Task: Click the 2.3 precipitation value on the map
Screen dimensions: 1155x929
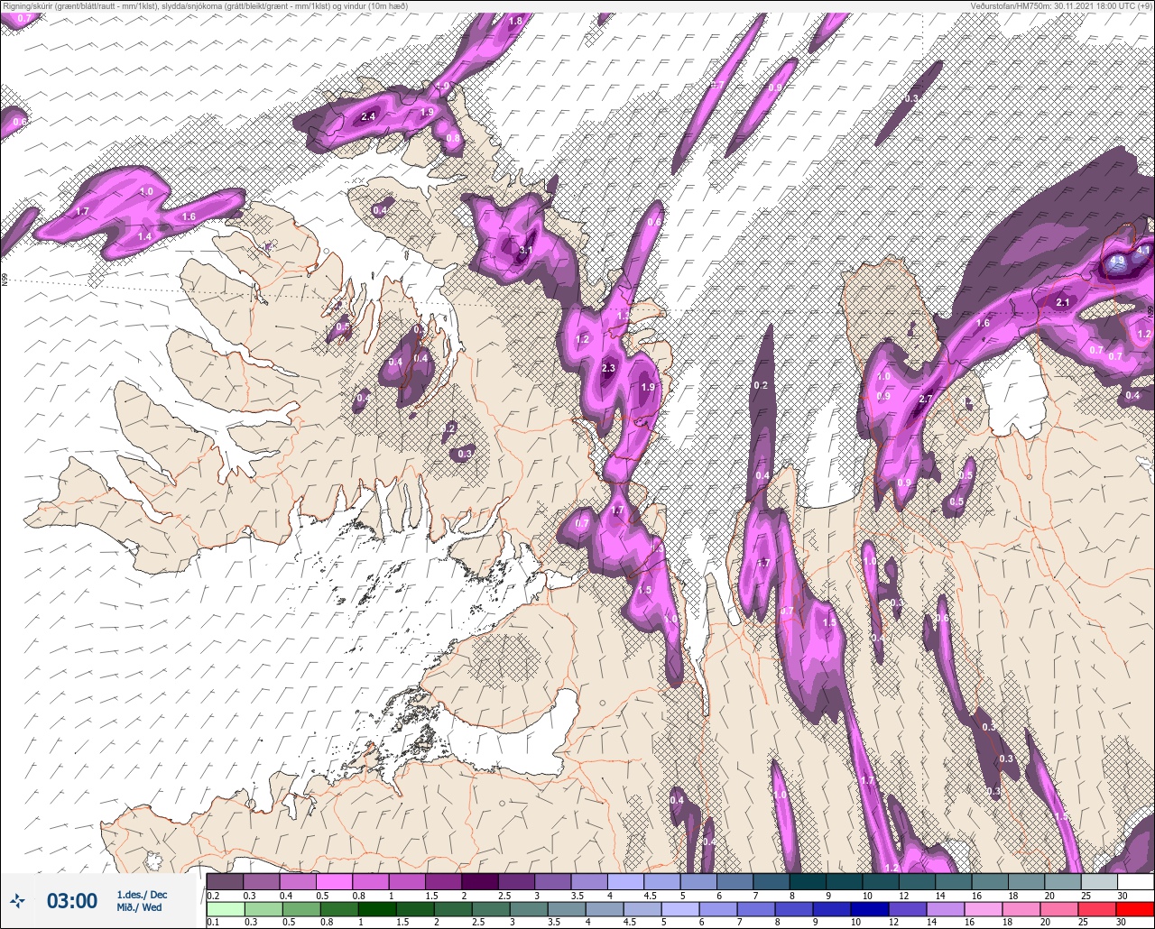Action: coord(608,368)
